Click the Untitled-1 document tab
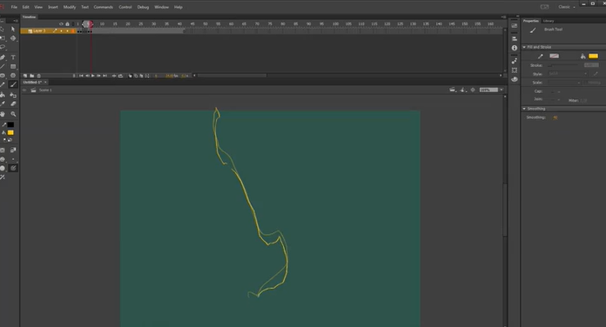The image size is (606, 327). [x=32, y=83]
